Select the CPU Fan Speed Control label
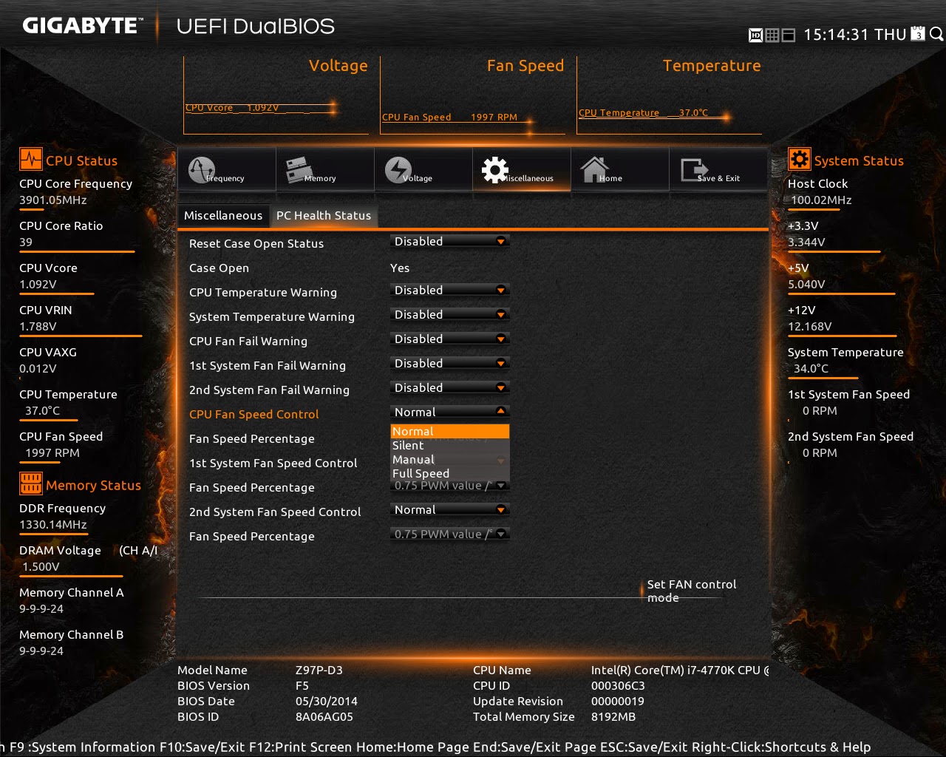 coord(254,415)
